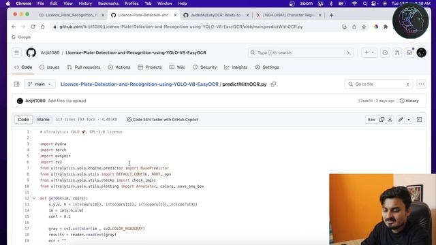Click the Apple menu icon
This screenshot has width=436, height=245.
coord(8,3)
